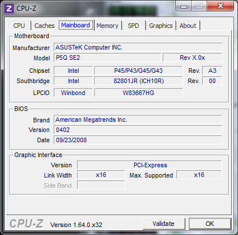Click the Southbridge vendor Intel field

pos(73,81)
